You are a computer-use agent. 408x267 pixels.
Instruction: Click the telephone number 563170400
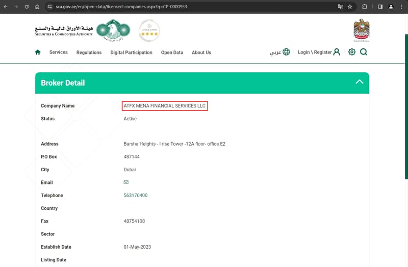pos(136,195)
